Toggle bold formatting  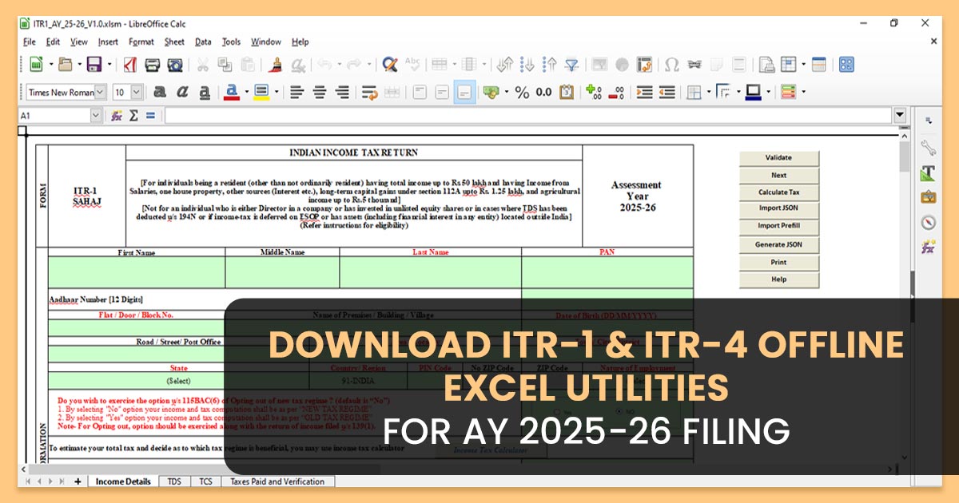click(160, 93)
